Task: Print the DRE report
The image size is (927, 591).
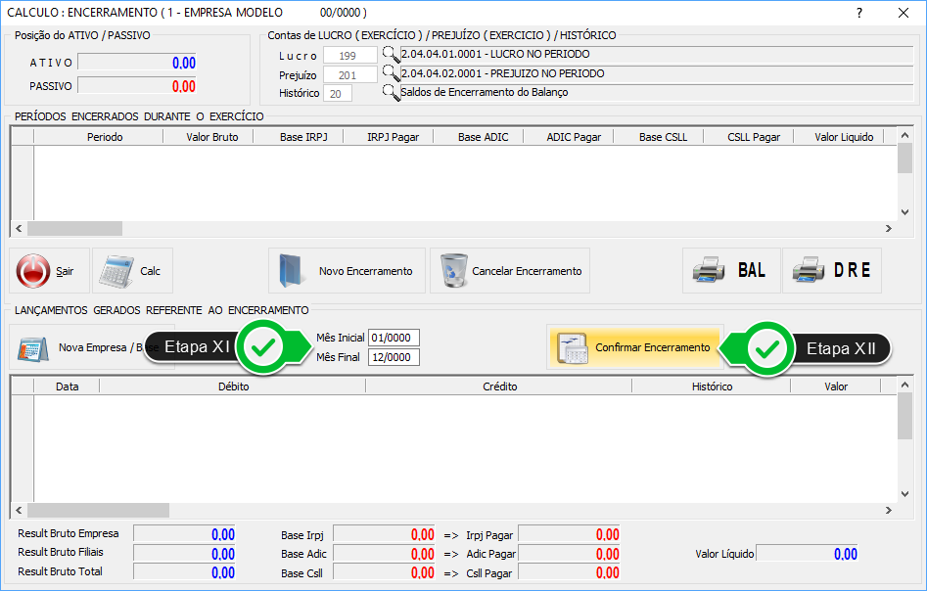Action: 831,271
